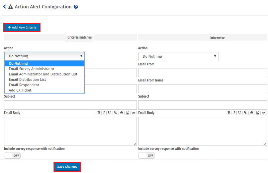Click into Criteria matches Email Body textarea
Screen dimensions: 268x173
click(70, 131)
